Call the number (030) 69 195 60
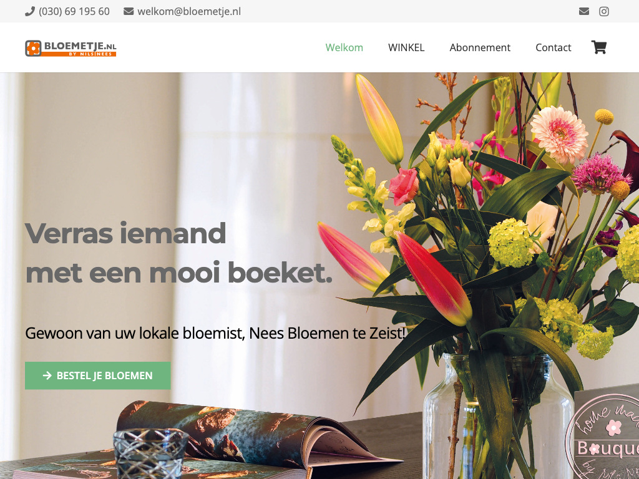The width and height of the screenshot is (639, 479). (74, 11)
